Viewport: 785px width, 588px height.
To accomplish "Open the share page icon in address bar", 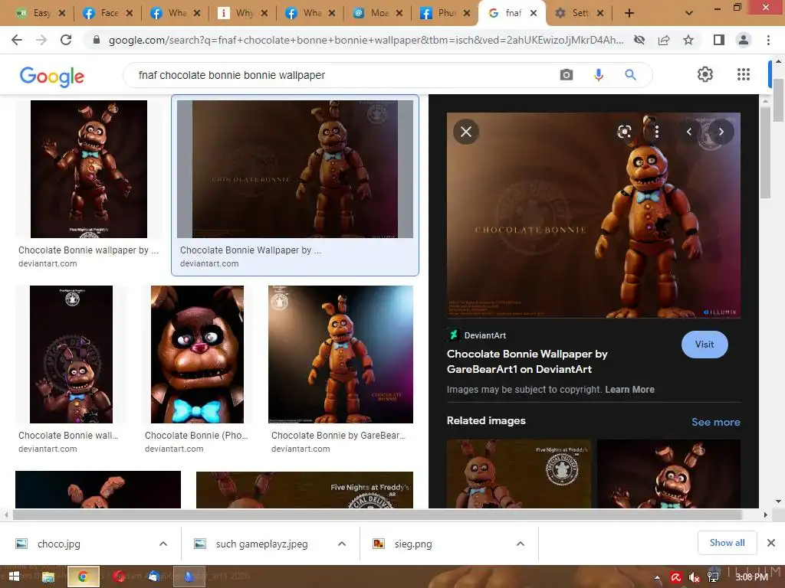I will [x=664, y=40].
